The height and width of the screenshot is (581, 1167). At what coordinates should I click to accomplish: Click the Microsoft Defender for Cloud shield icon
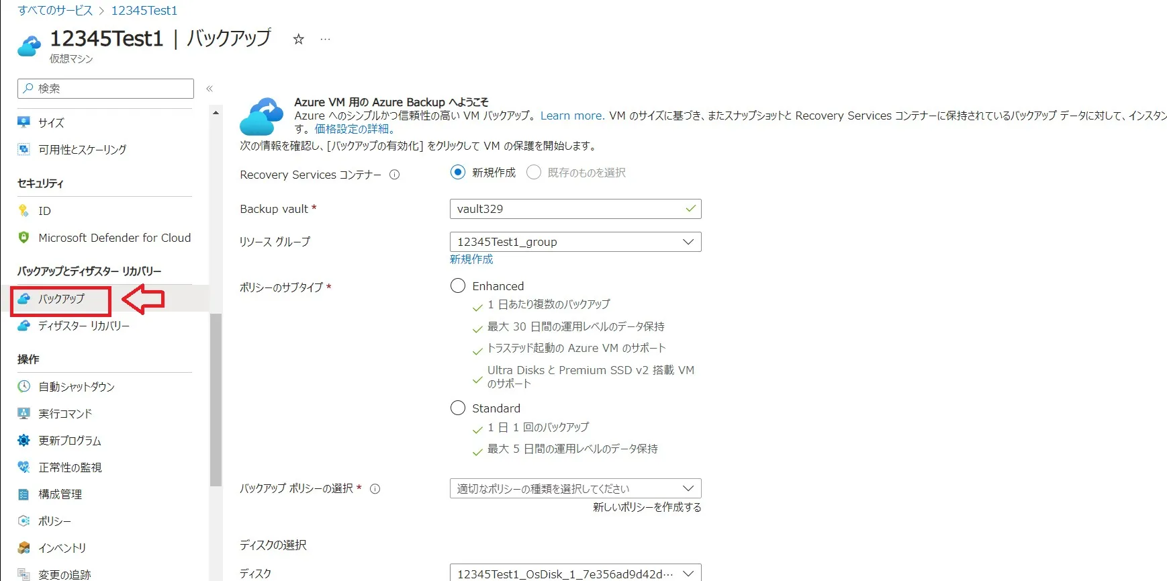click(x=24, y=238)
